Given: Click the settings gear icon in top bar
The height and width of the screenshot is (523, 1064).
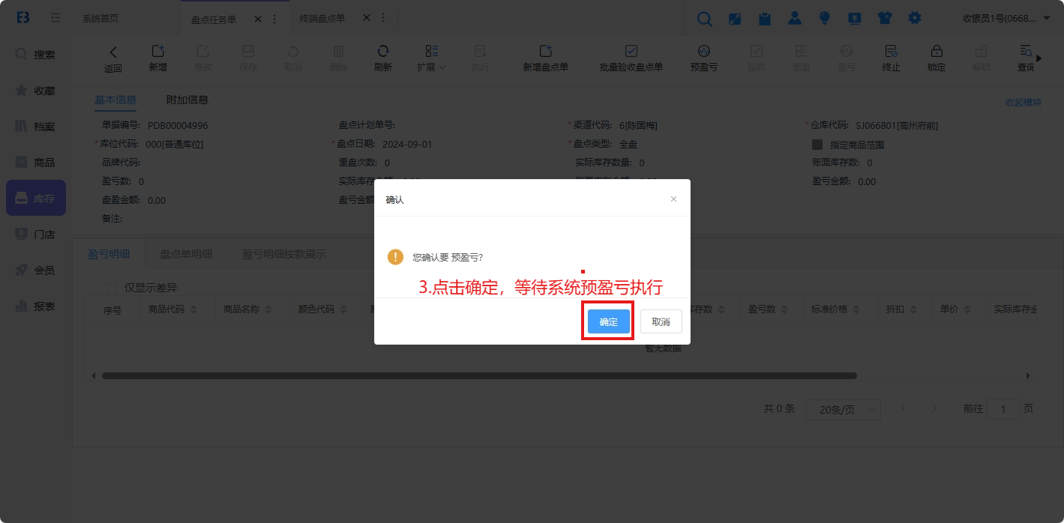Looking at the screenshot, I should (915, 19).
